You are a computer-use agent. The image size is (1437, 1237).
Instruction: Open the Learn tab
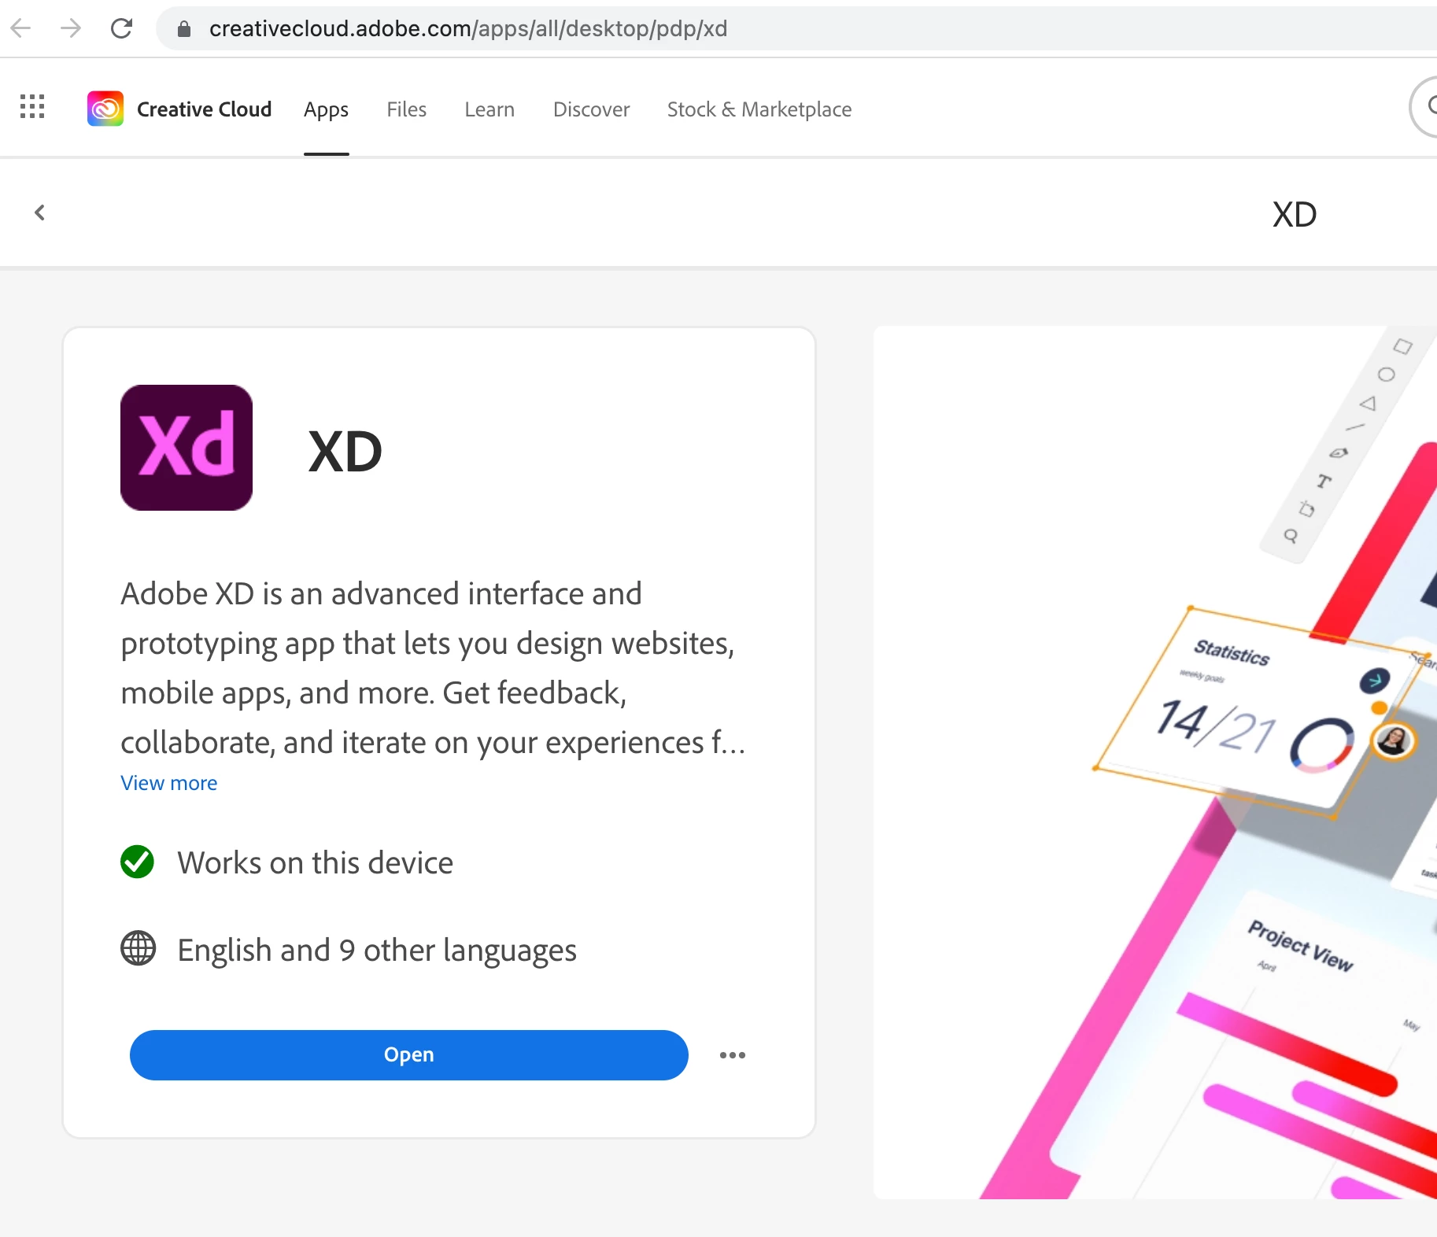point(489,109)
